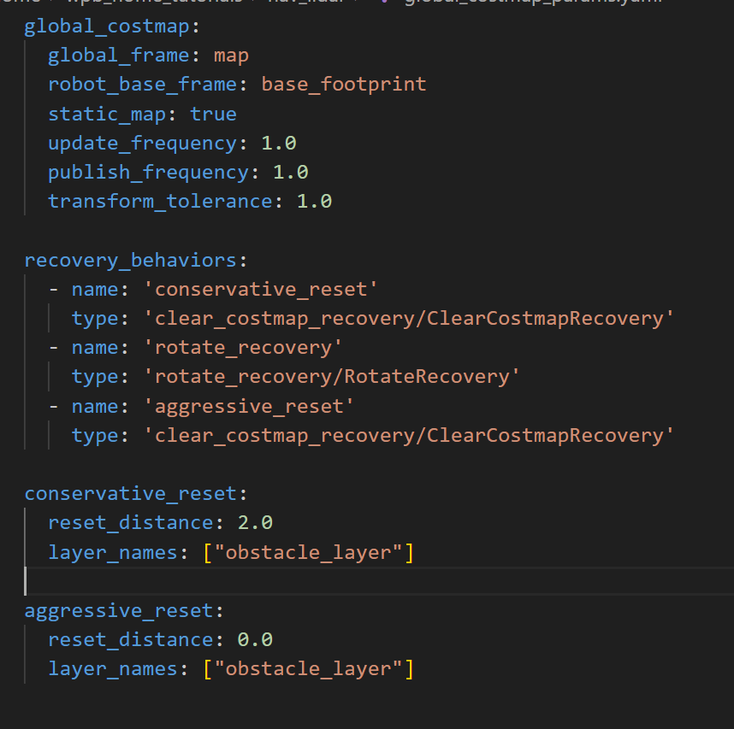Click the reset_distance value 2.0
The height and width of the screenshot is (729, 734).
tap(255, 522)
